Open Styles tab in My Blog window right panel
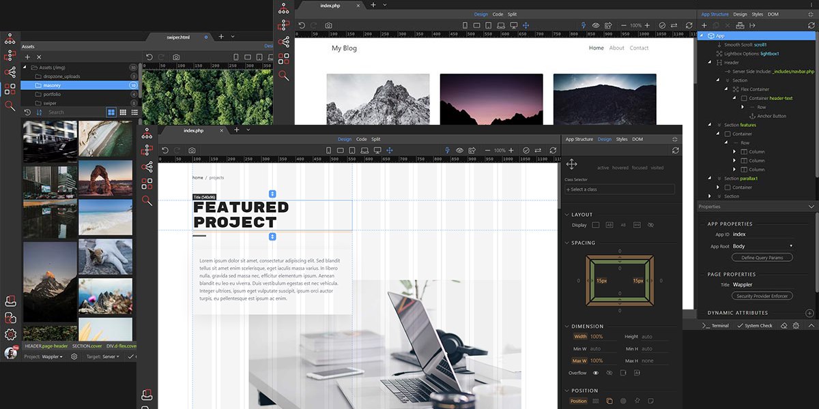819x409 pixels. pos(758,14)
